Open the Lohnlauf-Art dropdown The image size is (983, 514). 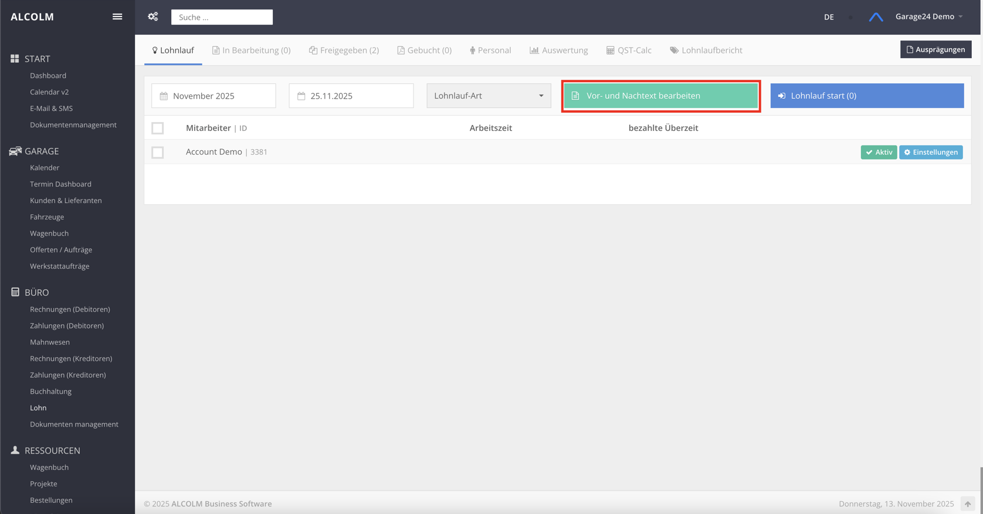[489, 96]
